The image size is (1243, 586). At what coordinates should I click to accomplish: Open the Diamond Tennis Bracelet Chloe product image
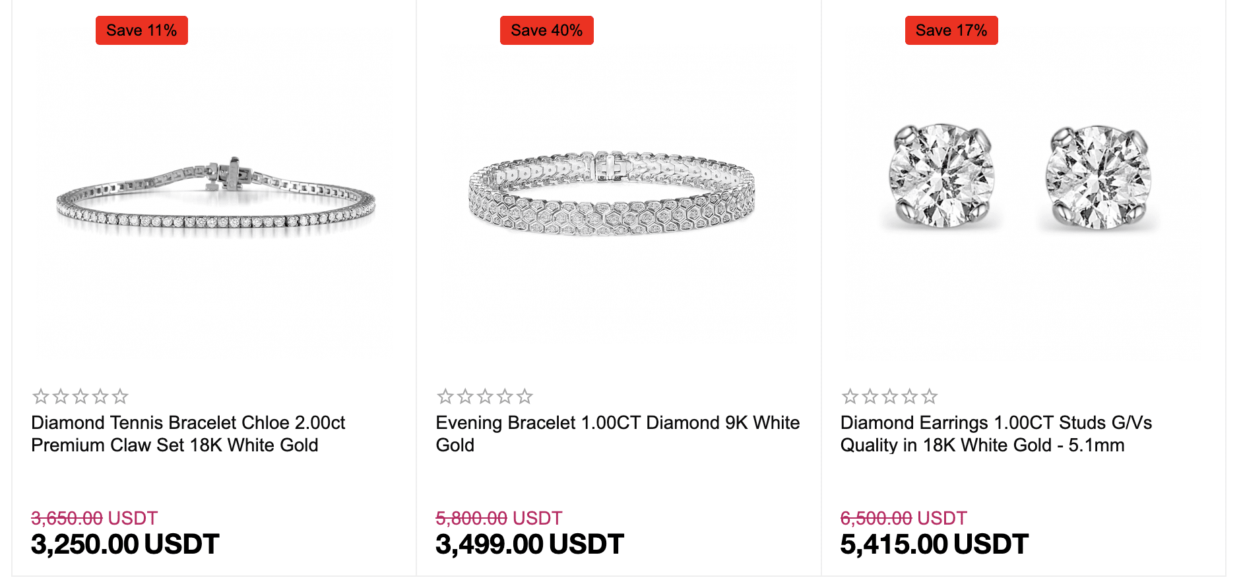216,198
